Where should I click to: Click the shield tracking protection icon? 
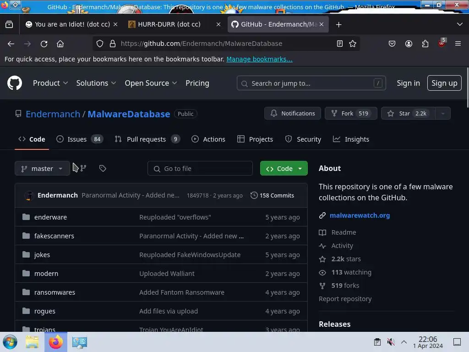[100, 44]
